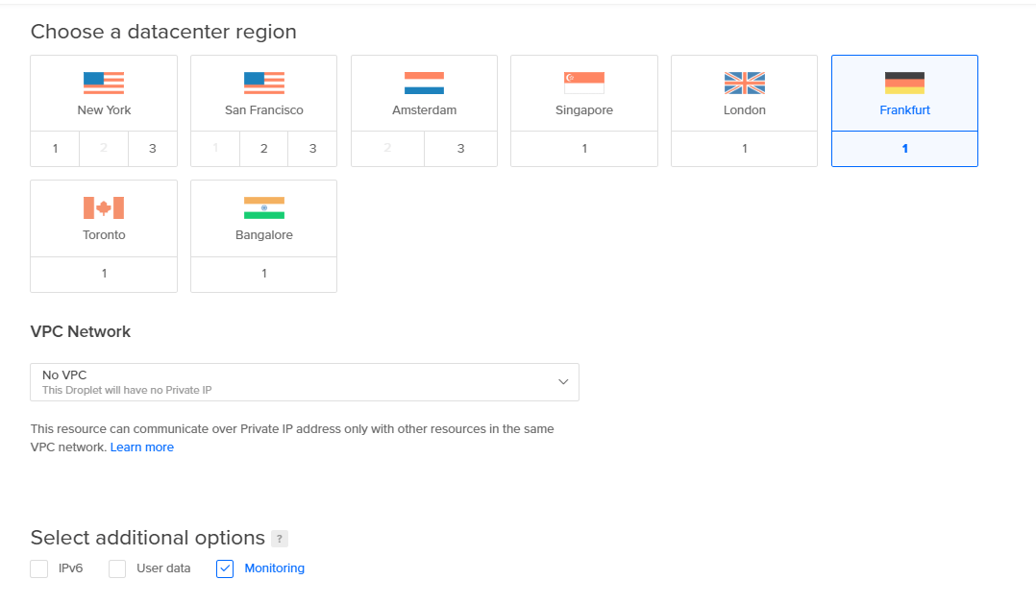The width and height of the screenshot is (1036, 604).
Task: Choose the Amsterdam Netherlands flag
Action: (x=424, y=83)
